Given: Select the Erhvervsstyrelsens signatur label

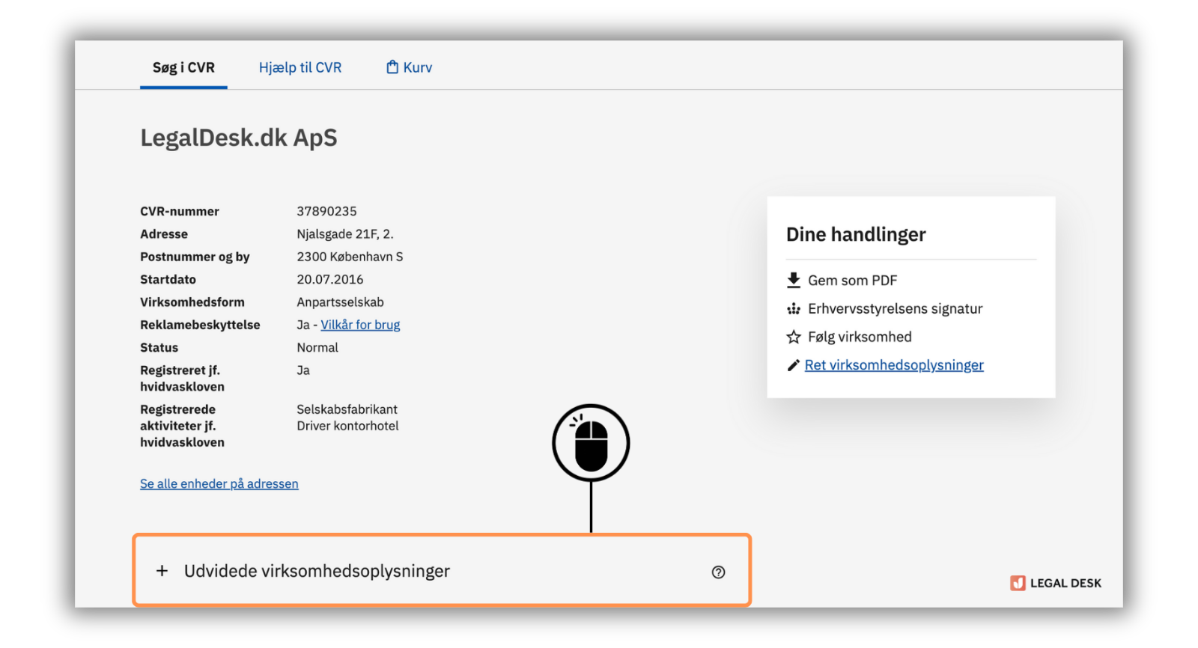Looking at the screenshot, I should tap(895, 309).
